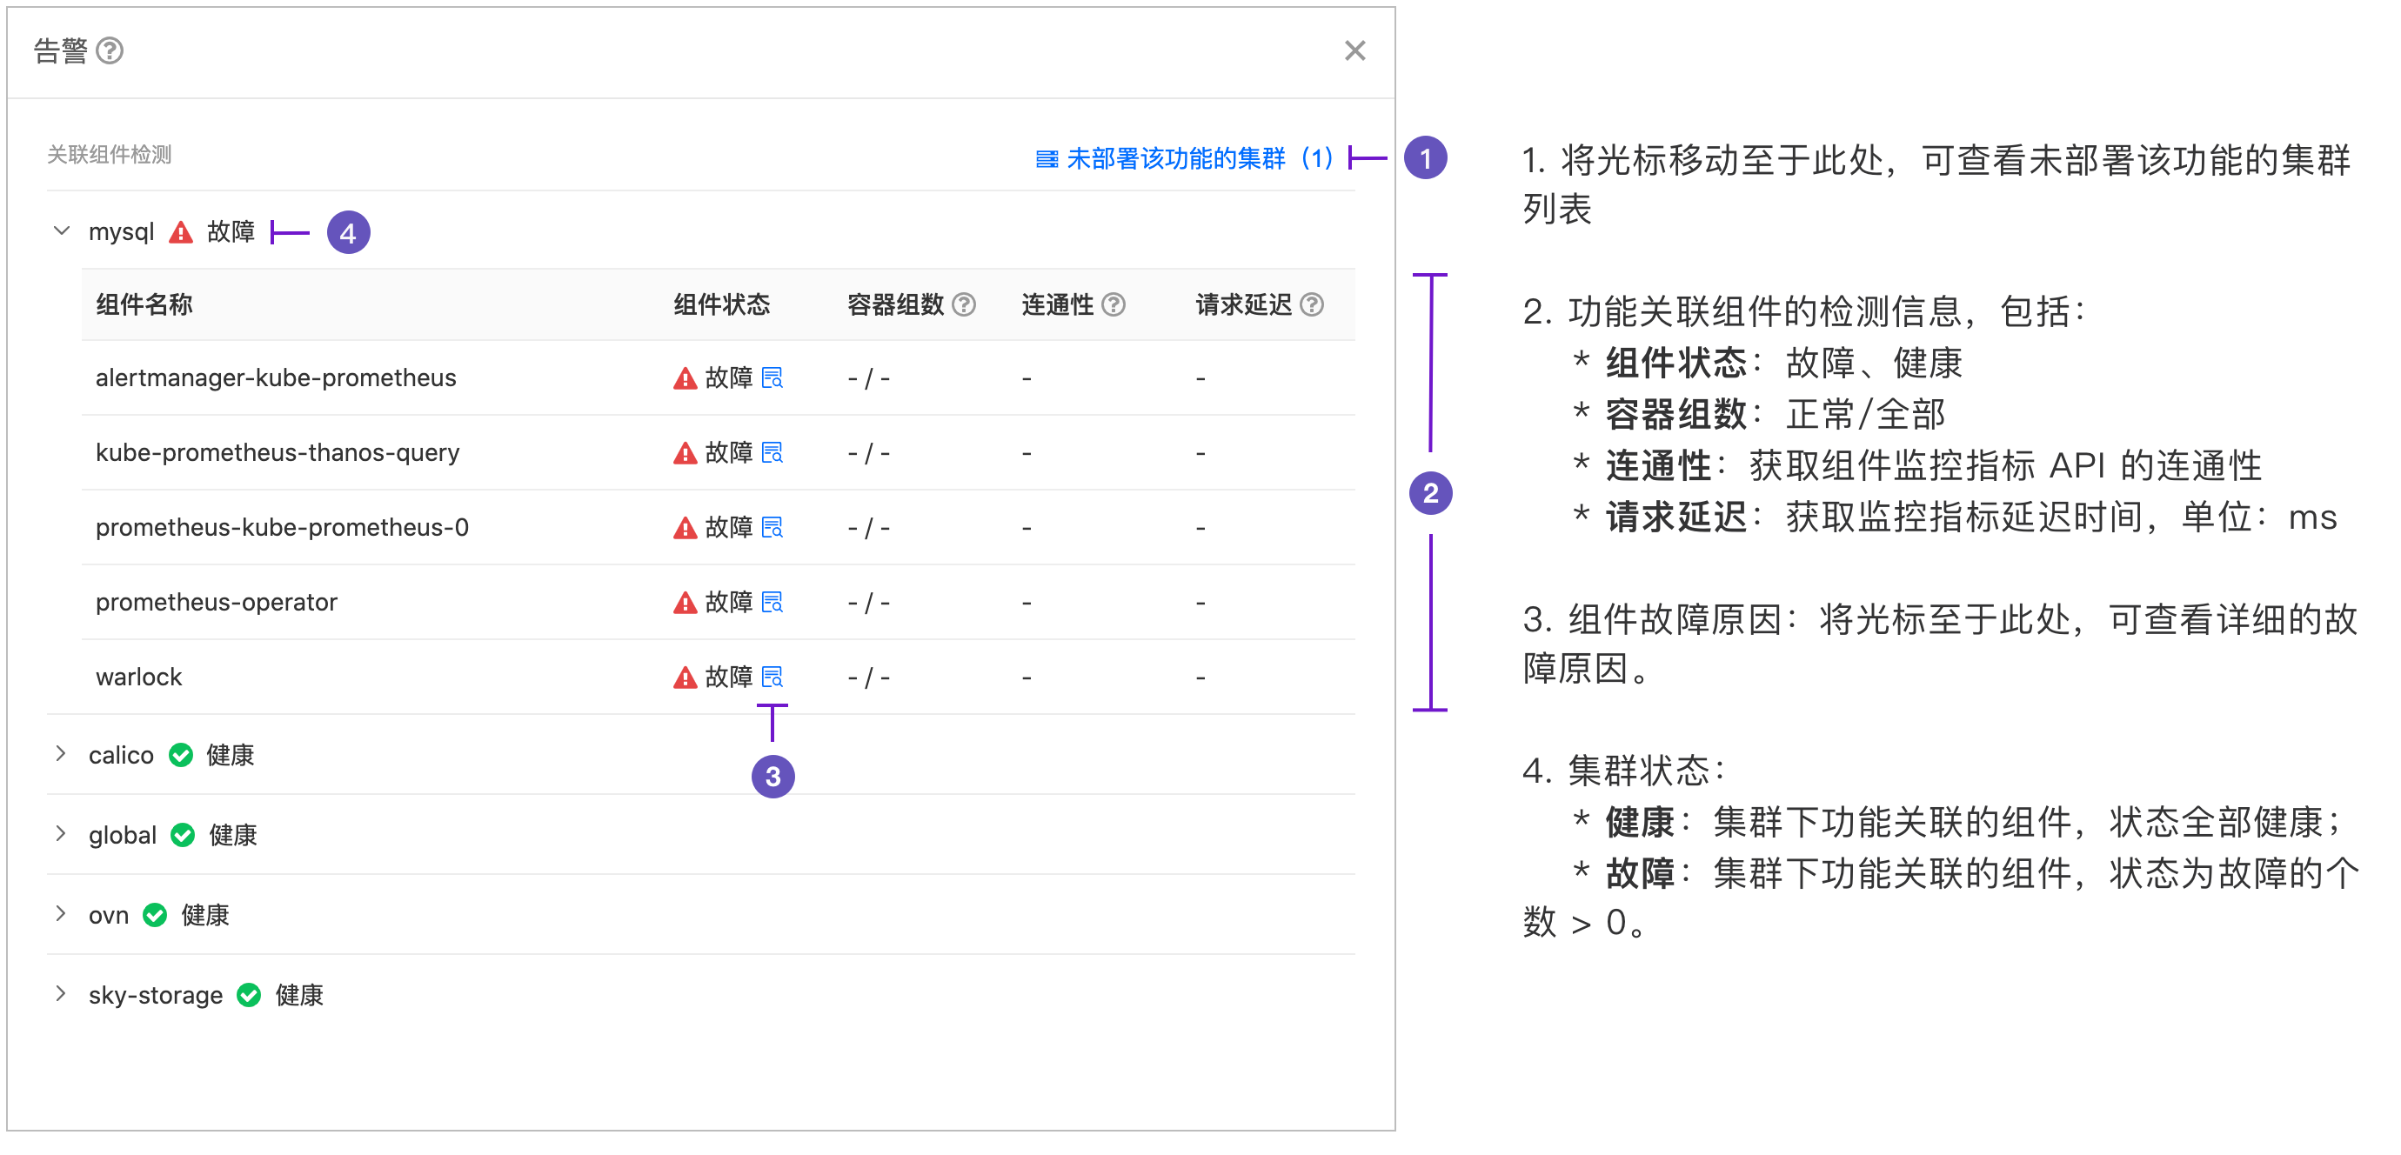
Task: Expand the ovn cluster section
Action: click(62, 913)
